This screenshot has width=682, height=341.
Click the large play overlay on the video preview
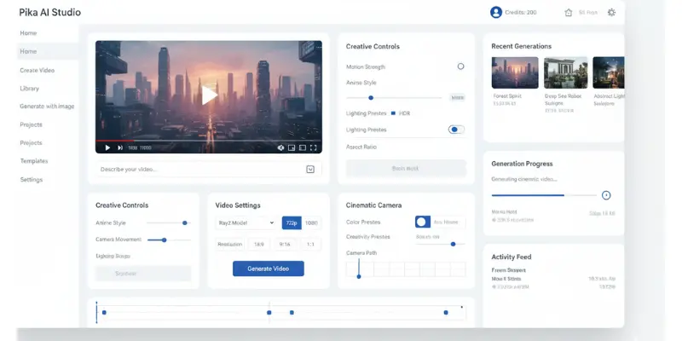coord(209,95)
